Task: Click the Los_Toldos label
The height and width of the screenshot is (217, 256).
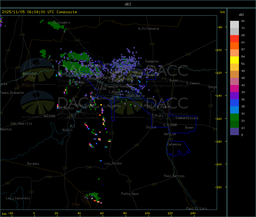Action: coord(113,163)
